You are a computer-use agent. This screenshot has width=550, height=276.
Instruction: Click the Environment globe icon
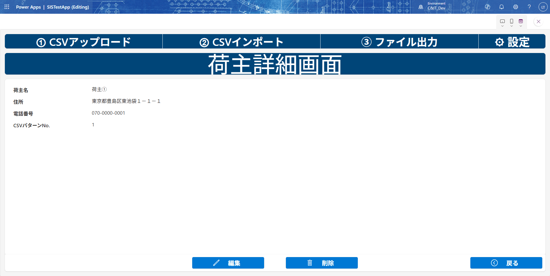pos(421,7)
